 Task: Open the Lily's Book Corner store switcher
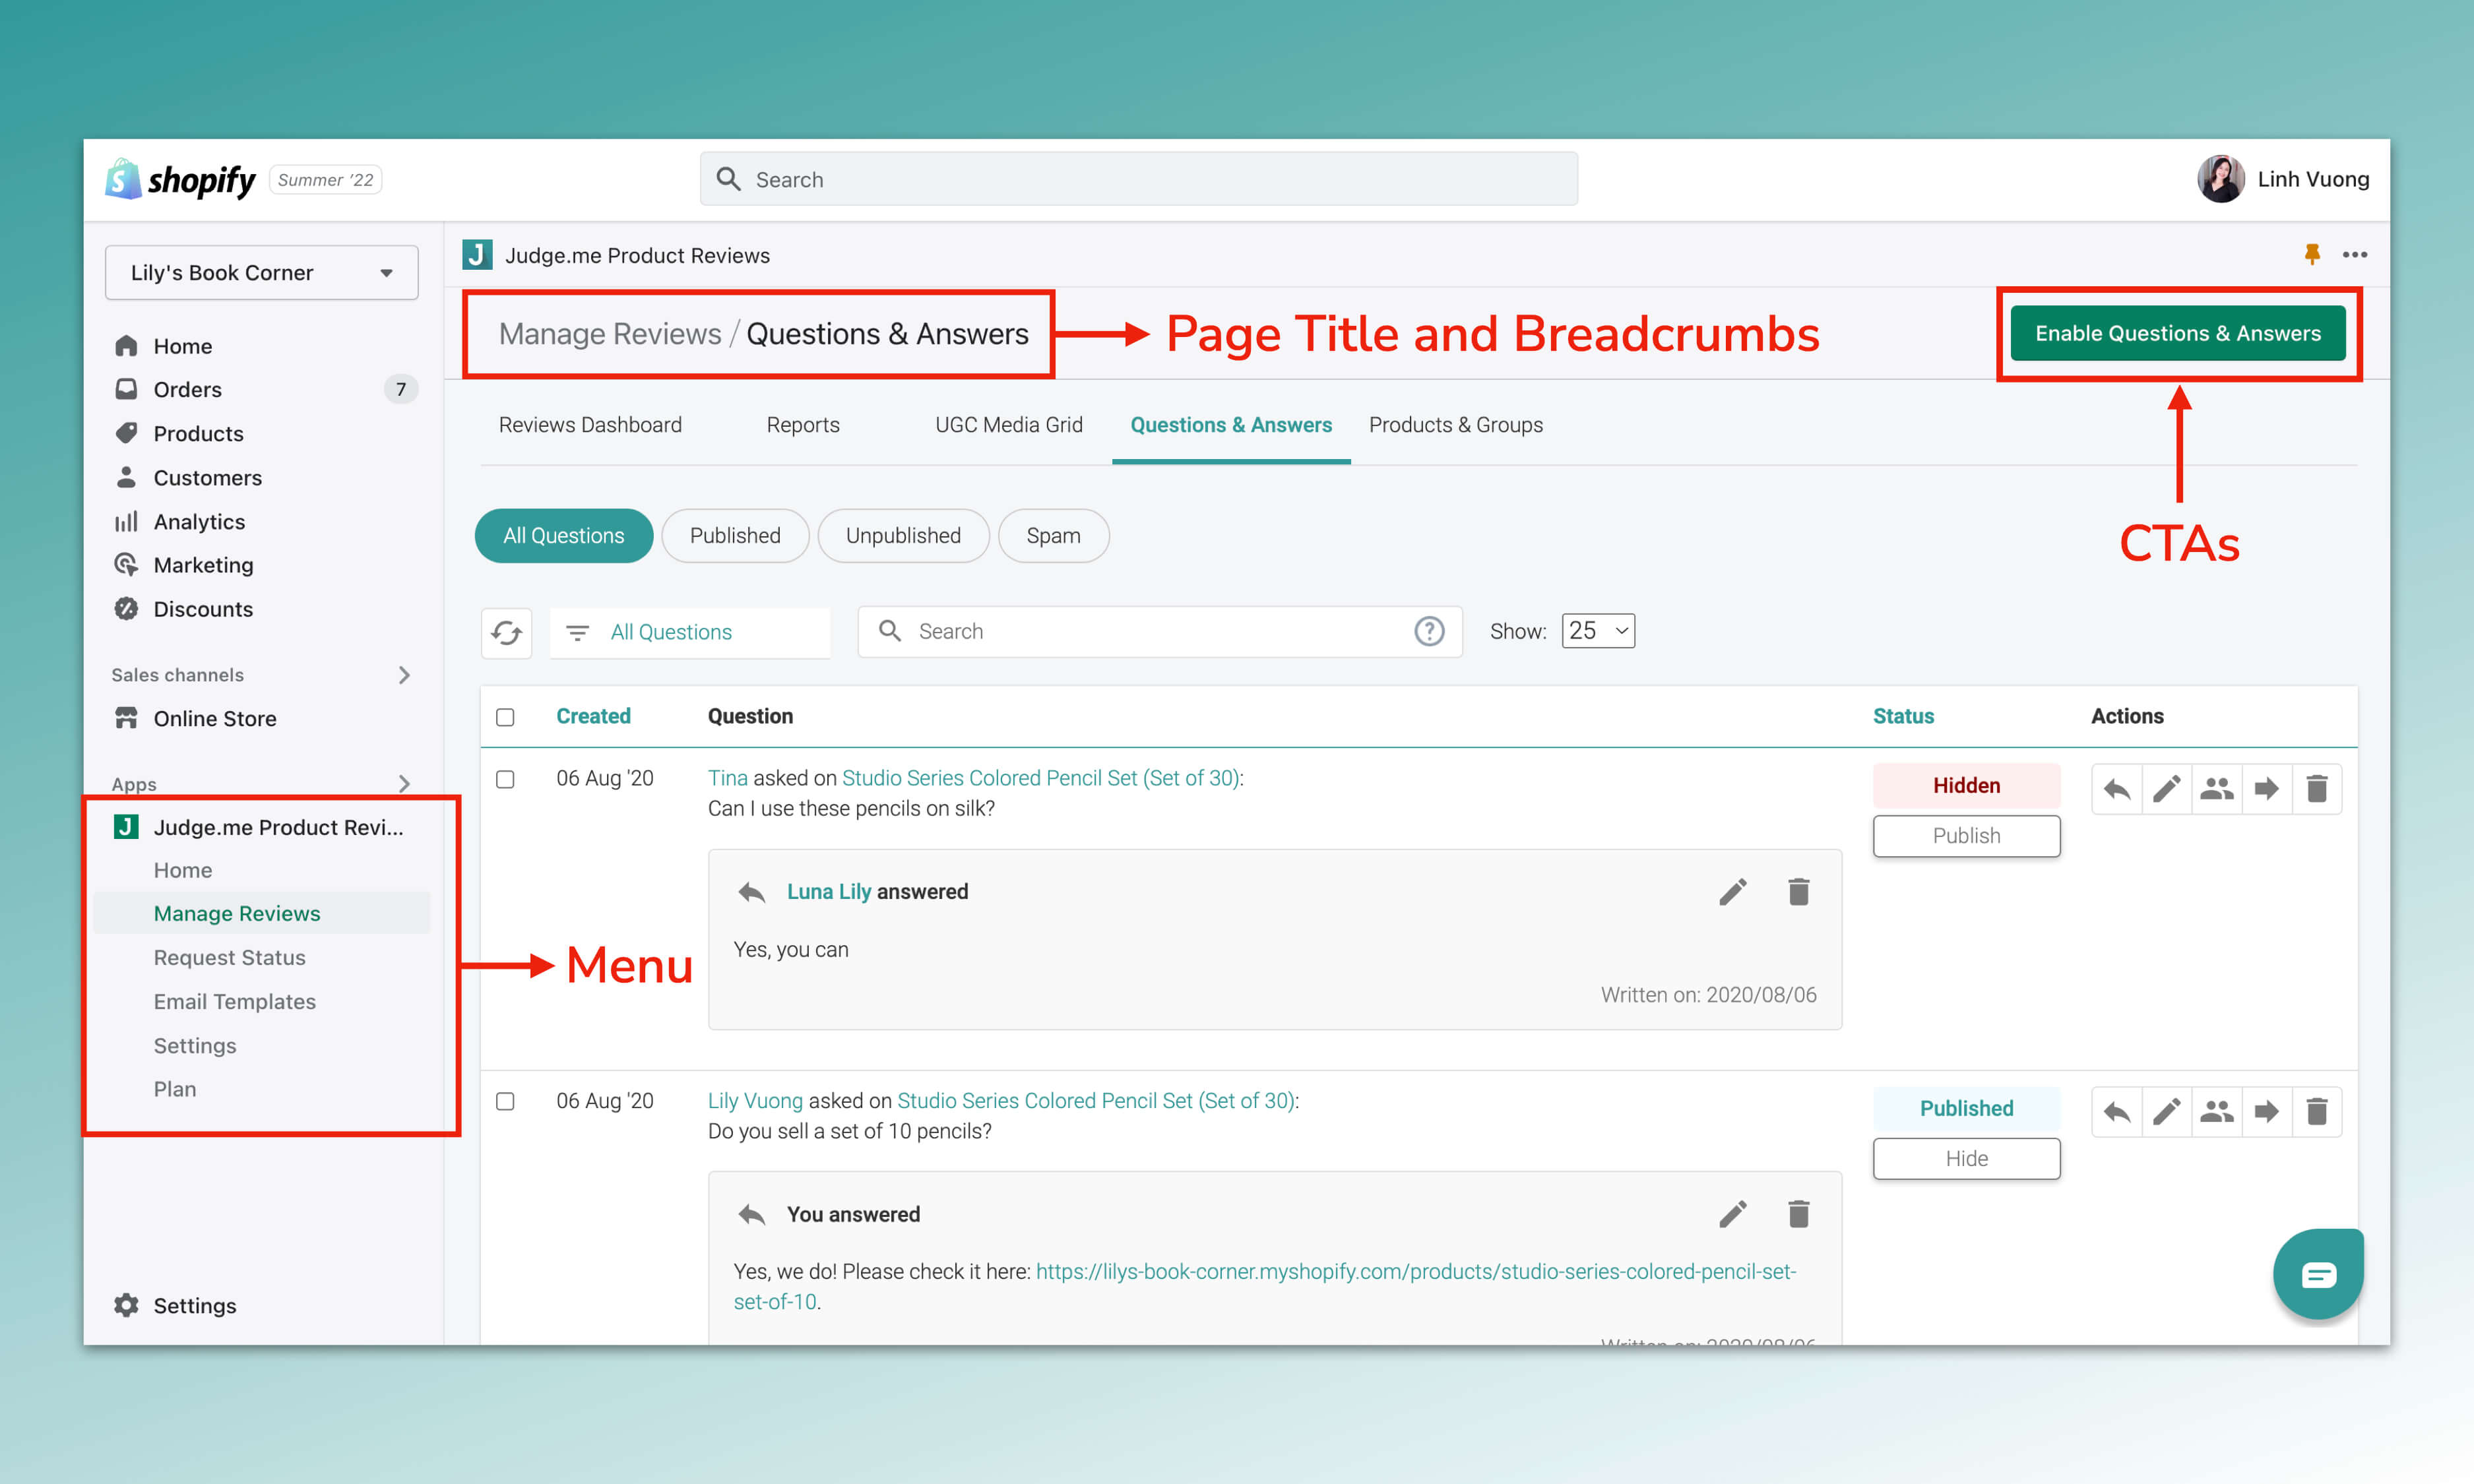[261, 272]
